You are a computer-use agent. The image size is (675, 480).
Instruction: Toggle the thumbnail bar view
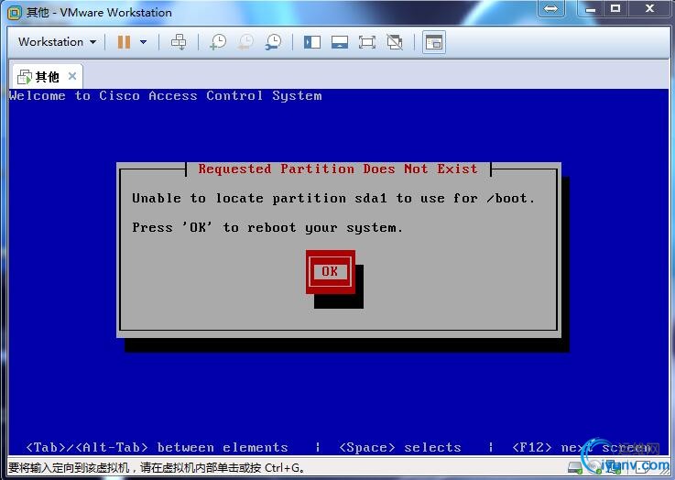click(x=340, y=42)
